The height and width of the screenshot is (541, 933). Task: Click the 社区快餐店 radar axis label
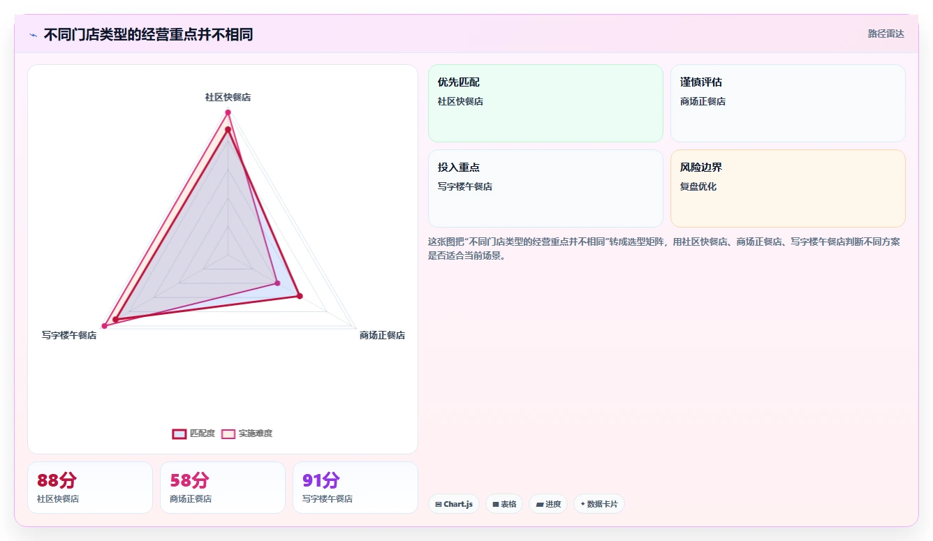pyautogui.click(x=228, y=97)
